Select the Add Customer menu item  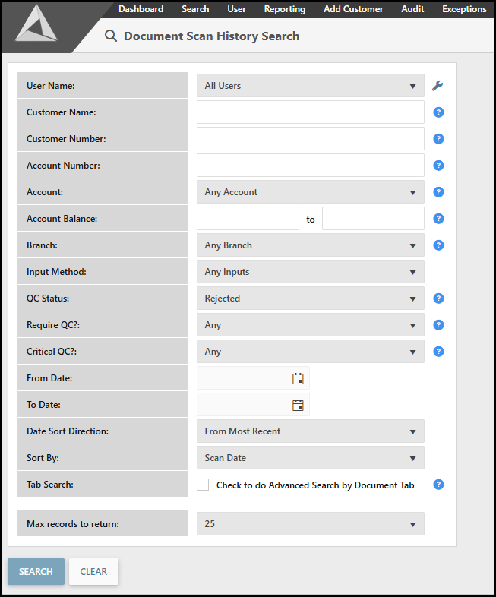pos(353,9)
